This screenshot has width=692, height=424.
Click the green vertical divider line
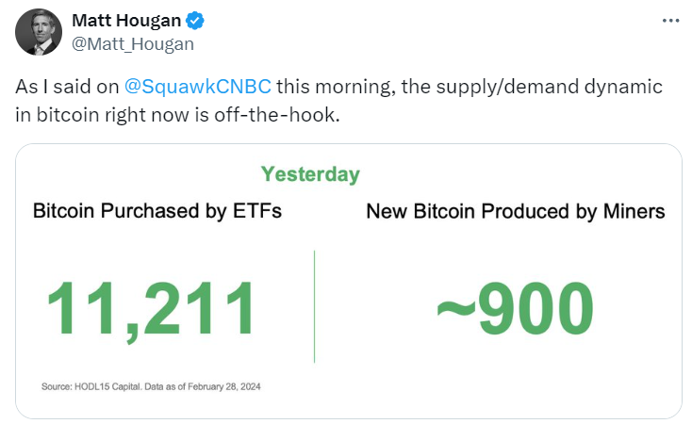pyautogui.click(x=314, y=306)
